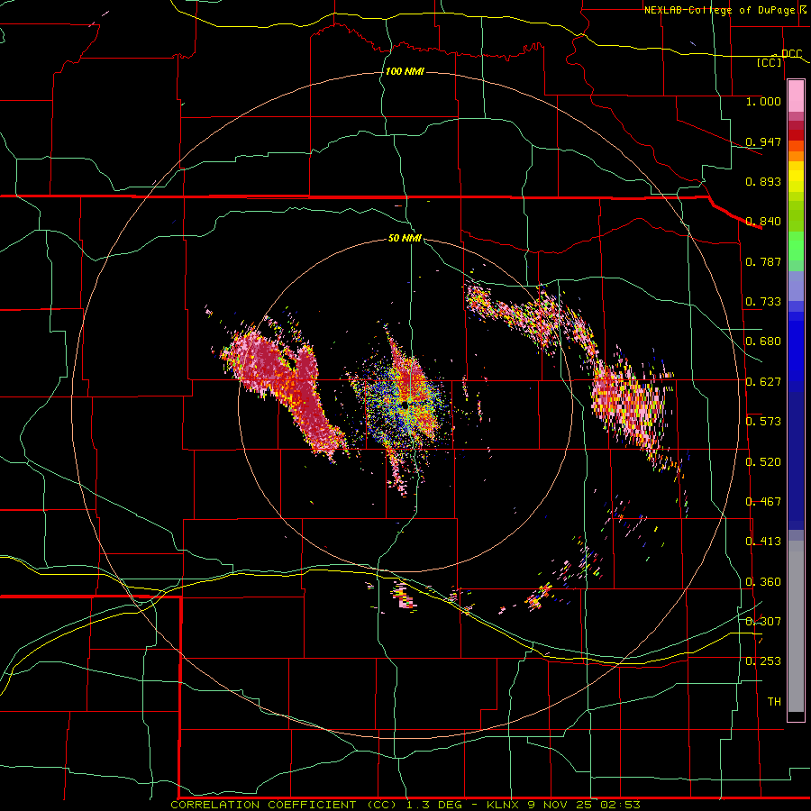811x811 pixels.
Task: Click the 0.467 value on the color scale
Action: tap(763, 502)
